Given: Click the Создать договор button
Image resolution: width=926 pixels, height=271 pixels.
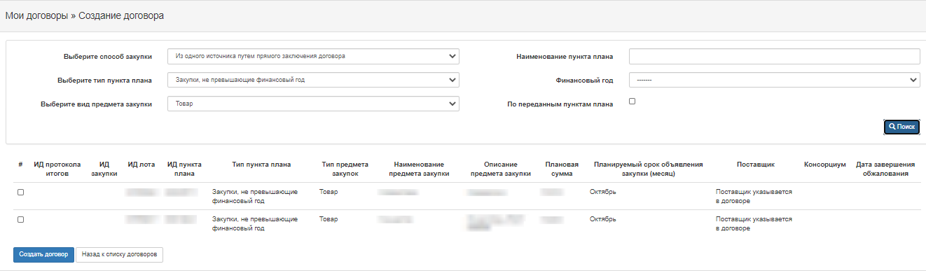Looking at the screenshot, I should point(44,254).
